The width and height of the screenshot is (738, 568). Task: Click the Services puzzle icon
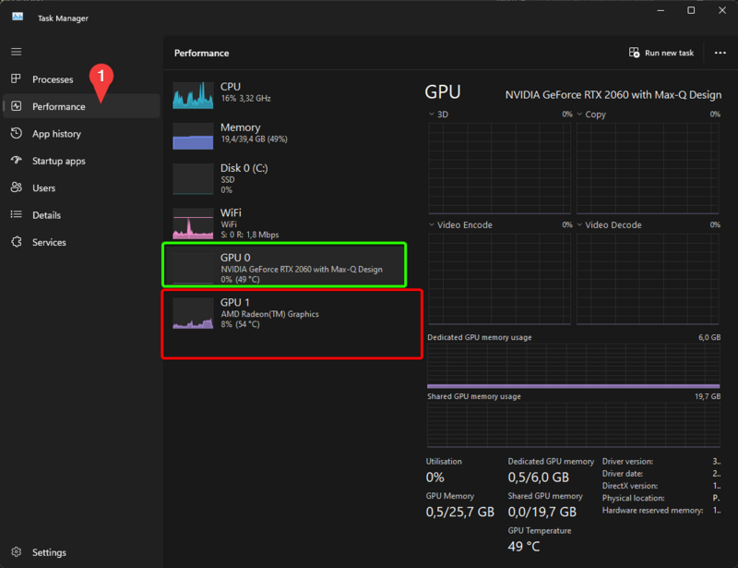point(16,242)
